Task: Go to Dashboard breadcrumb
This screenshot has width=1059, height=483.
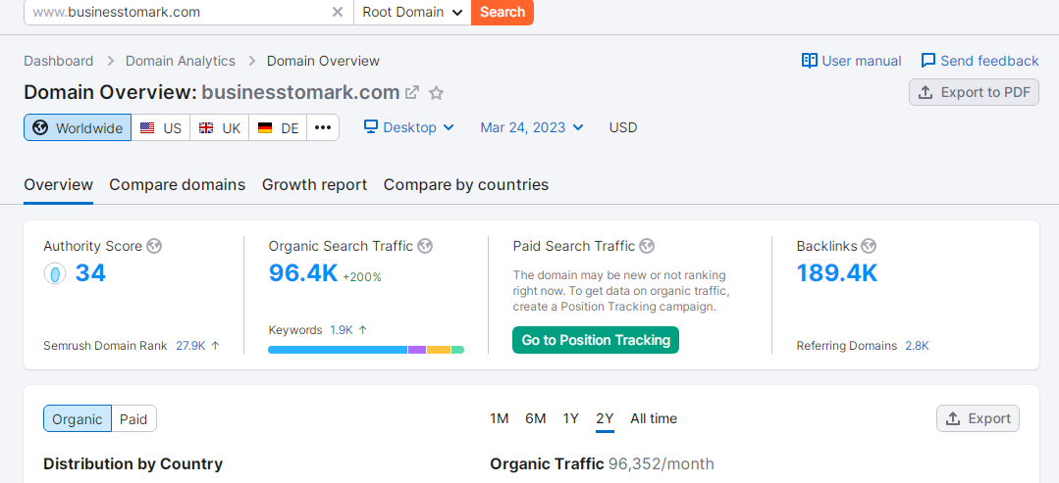Action: [x=59, y=61]
